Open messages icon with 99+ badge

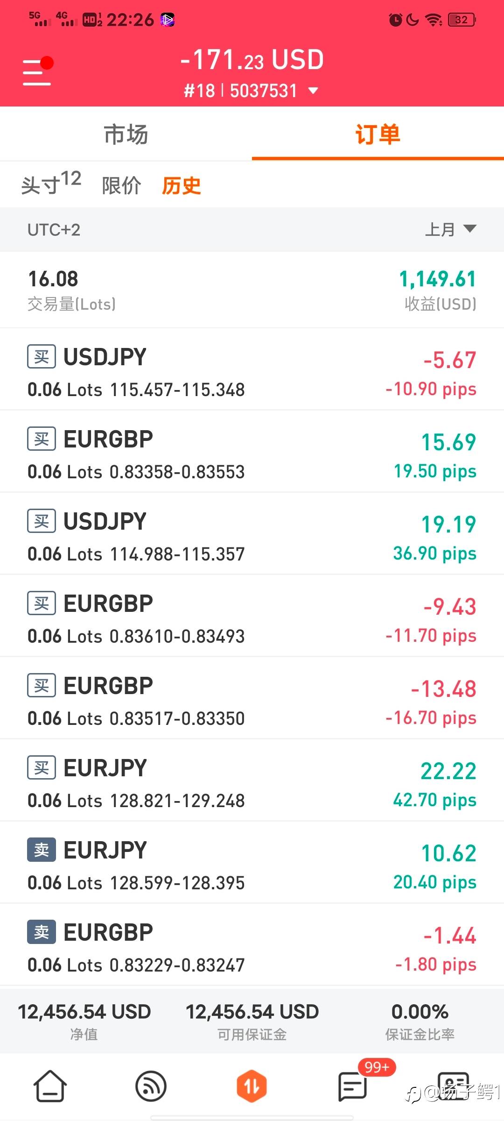point(353,1086)
